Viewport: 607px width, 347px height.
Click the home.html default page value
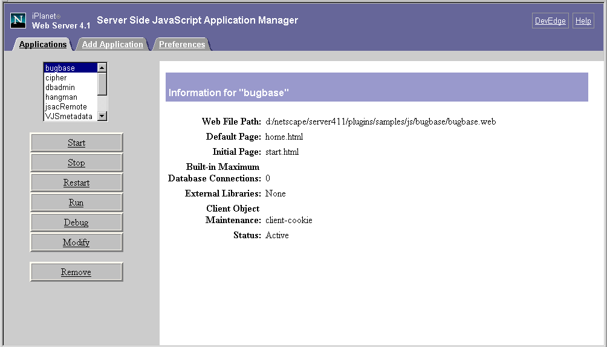tap(284, 137)
